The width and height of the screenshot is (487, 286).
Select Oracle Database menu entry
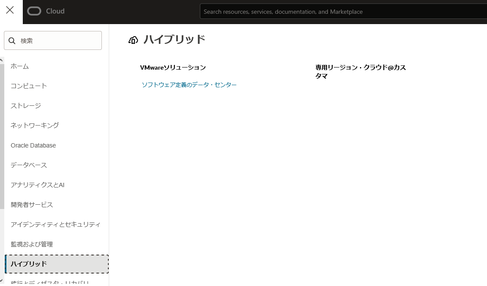(33, 145)
